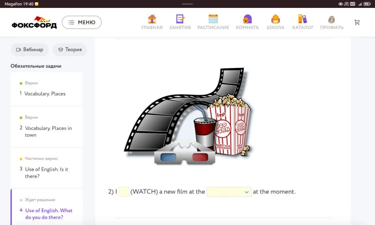This screenshot has height=225, width=375.
Task: Open КОМНАТА section
Action: pyautogui.click(x=247, y=22)
